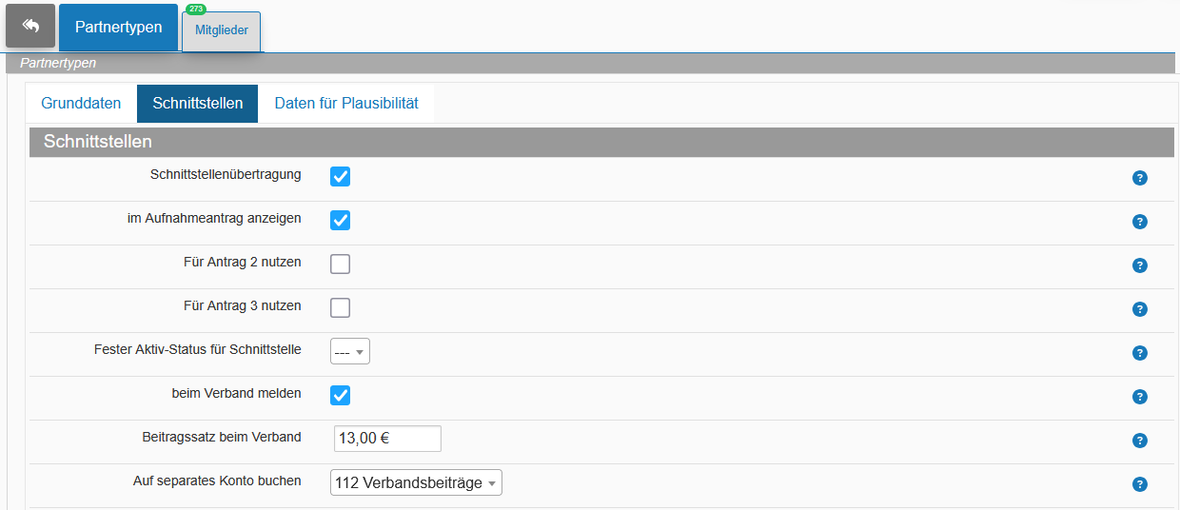Expand the 112 Verbandsbeiträge account dropdown
Viewport: 1180px width, 510px height.
(416, 482)
